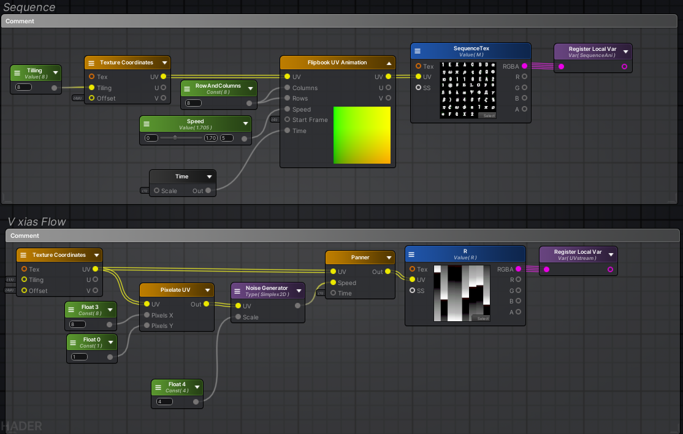Click the Float 4 value field
Screen dimensions: 683x434
coord(164,402)
